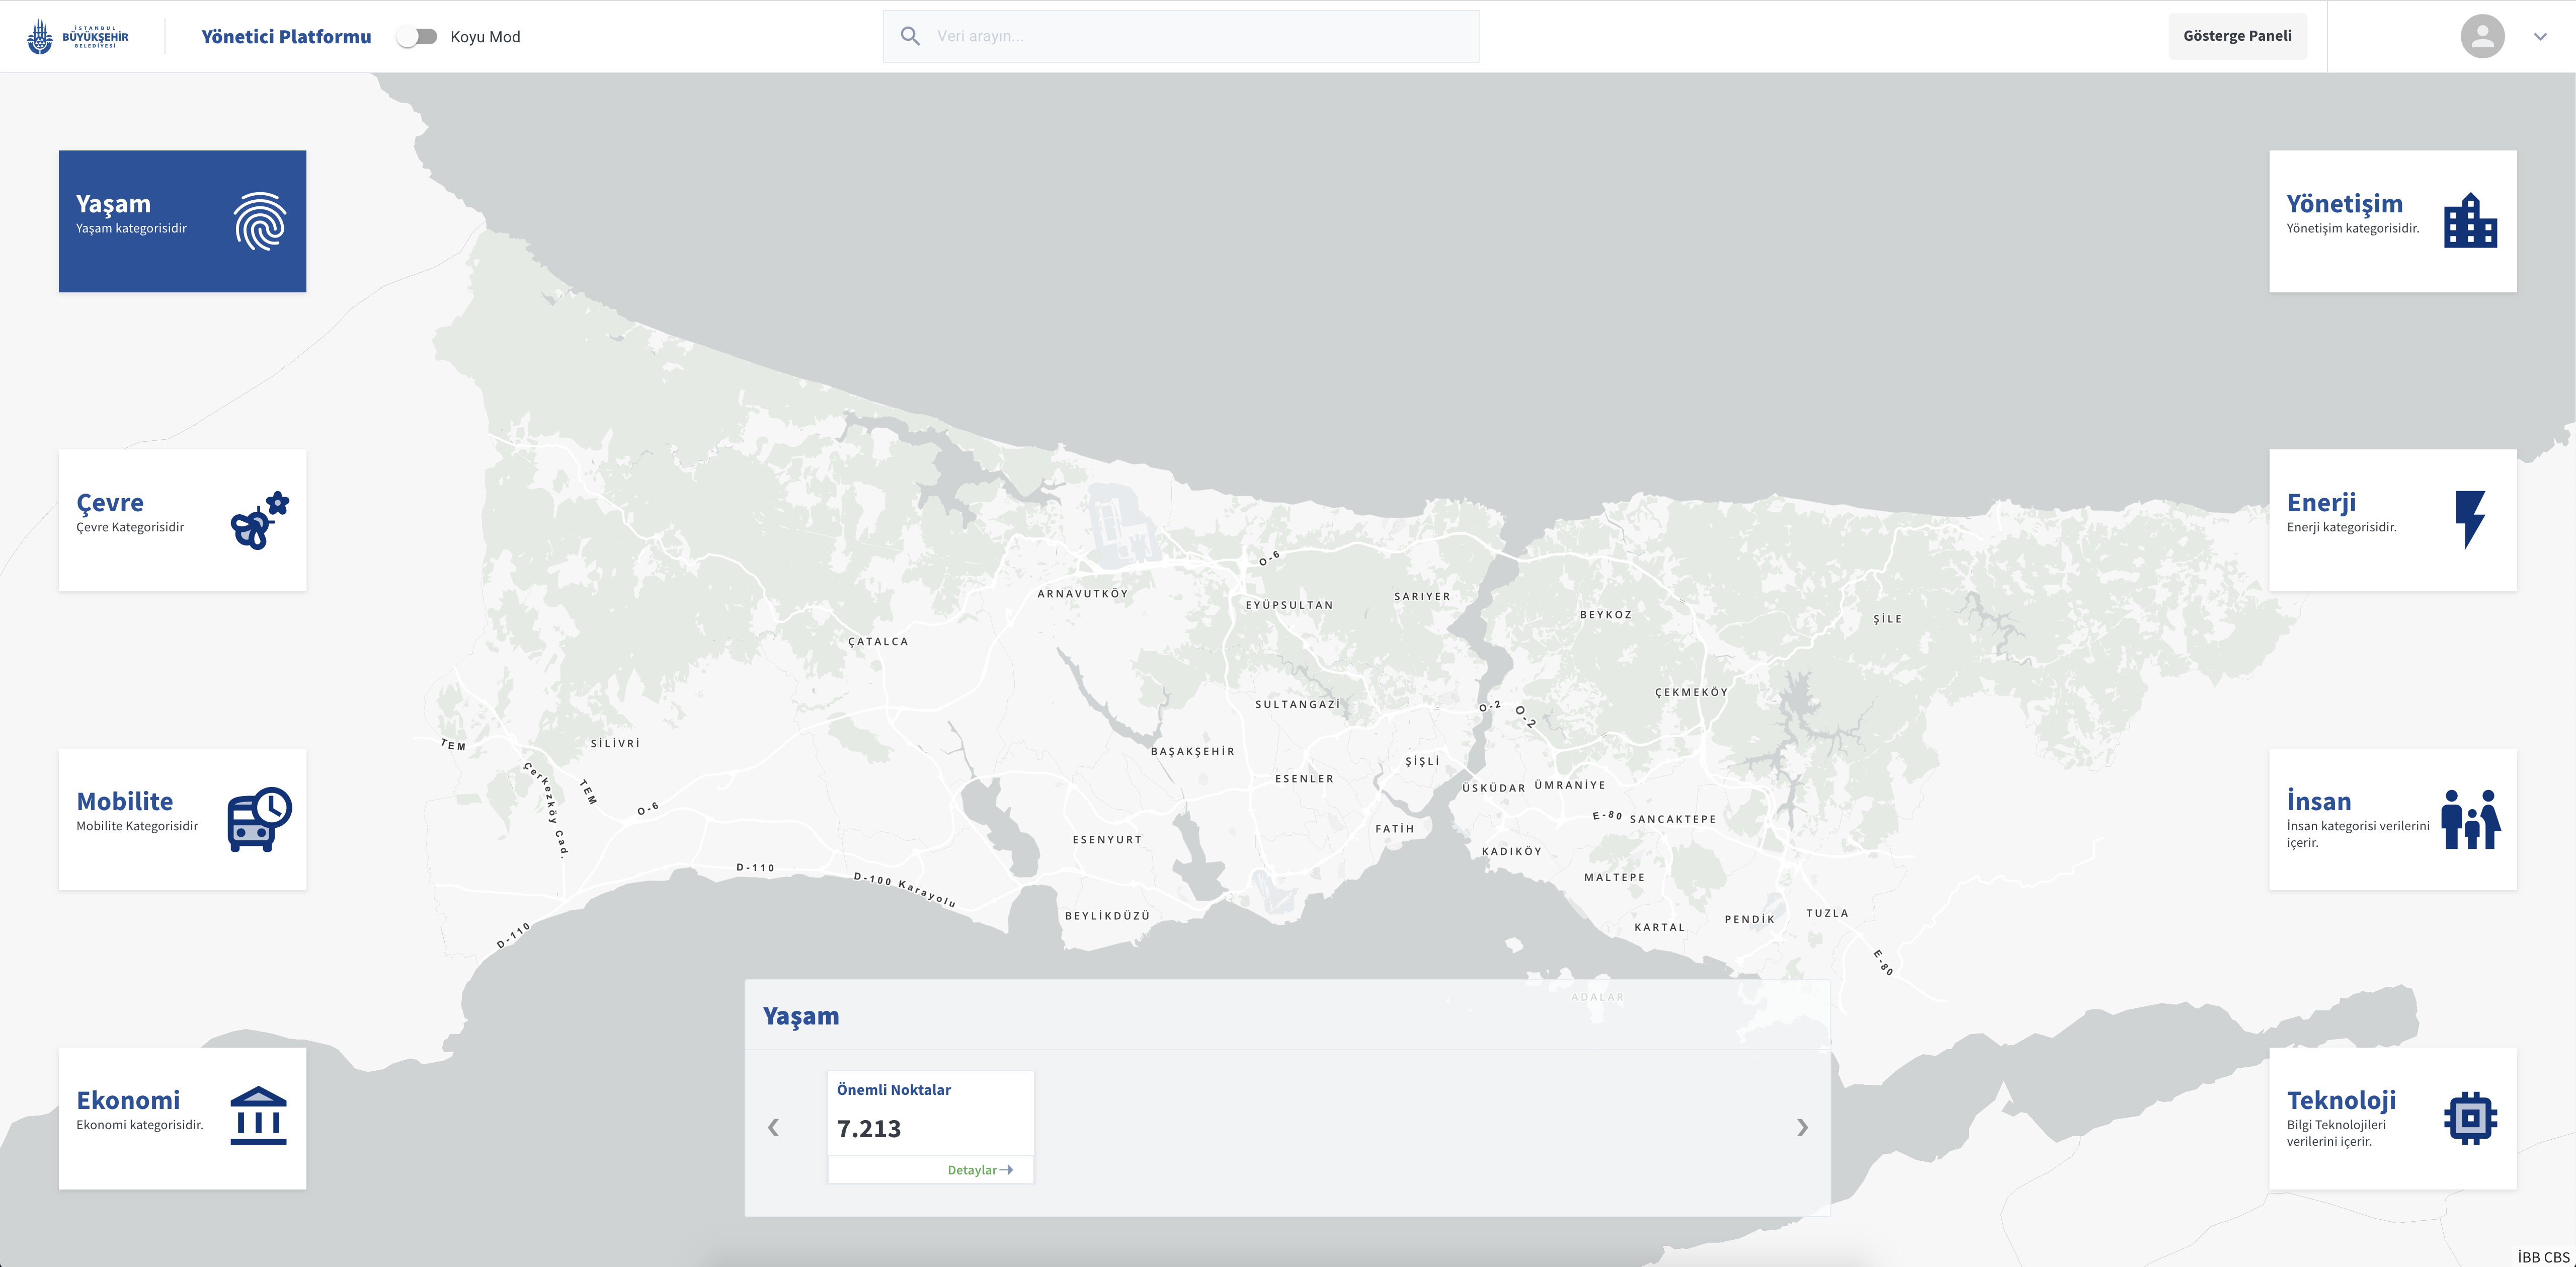Click SULTANGAZİ district label on map
The height and width of the screenshot is (1267, 2576).
[x=1297, y=705]
